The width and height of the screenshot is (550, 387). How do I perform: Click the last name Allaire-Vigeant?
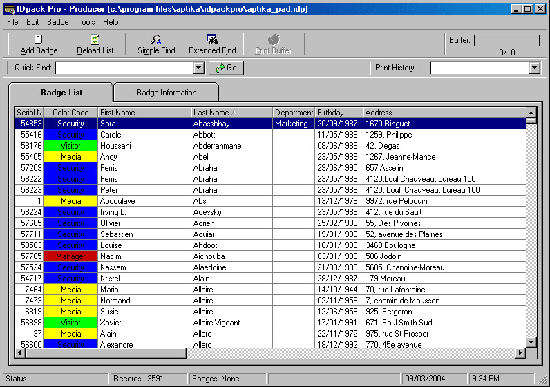click(217, 323)
